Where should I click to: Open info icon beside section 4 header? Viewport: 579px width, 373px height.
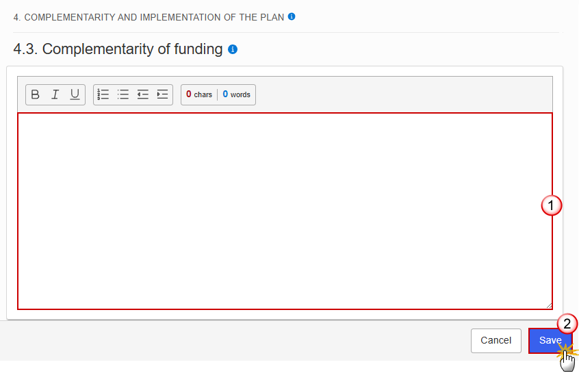[292, 16]
